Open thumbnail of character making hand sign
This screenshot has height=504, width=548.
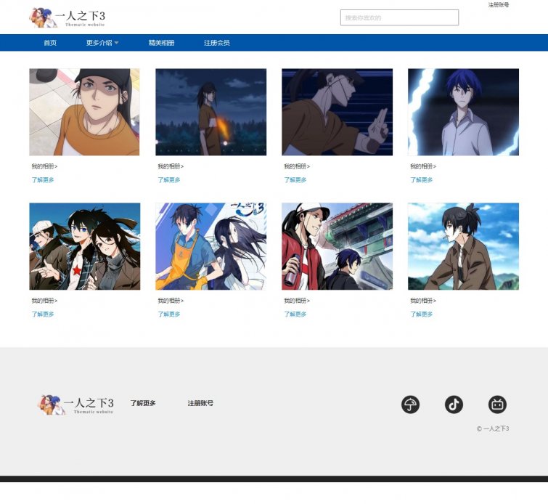[x=337, y=112]
